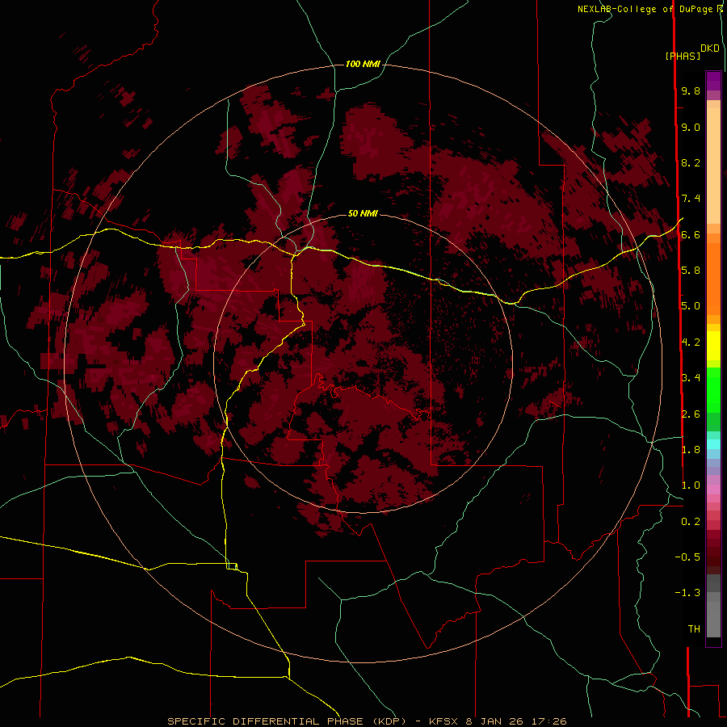Click the KFSX radar station identifier
Image resolution: width=727 pixels, height=727 pixels.
pyautogui.click(x=445, y=721)
